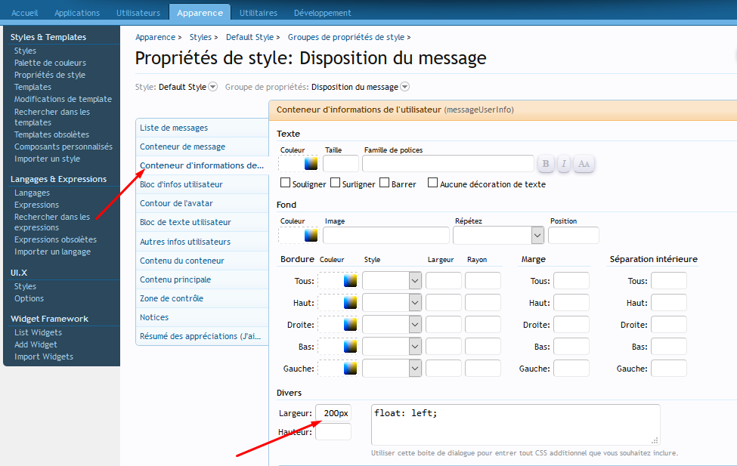Open the Tous border style dropdown
Screen dimensions: 737x466
click(415, 281)
